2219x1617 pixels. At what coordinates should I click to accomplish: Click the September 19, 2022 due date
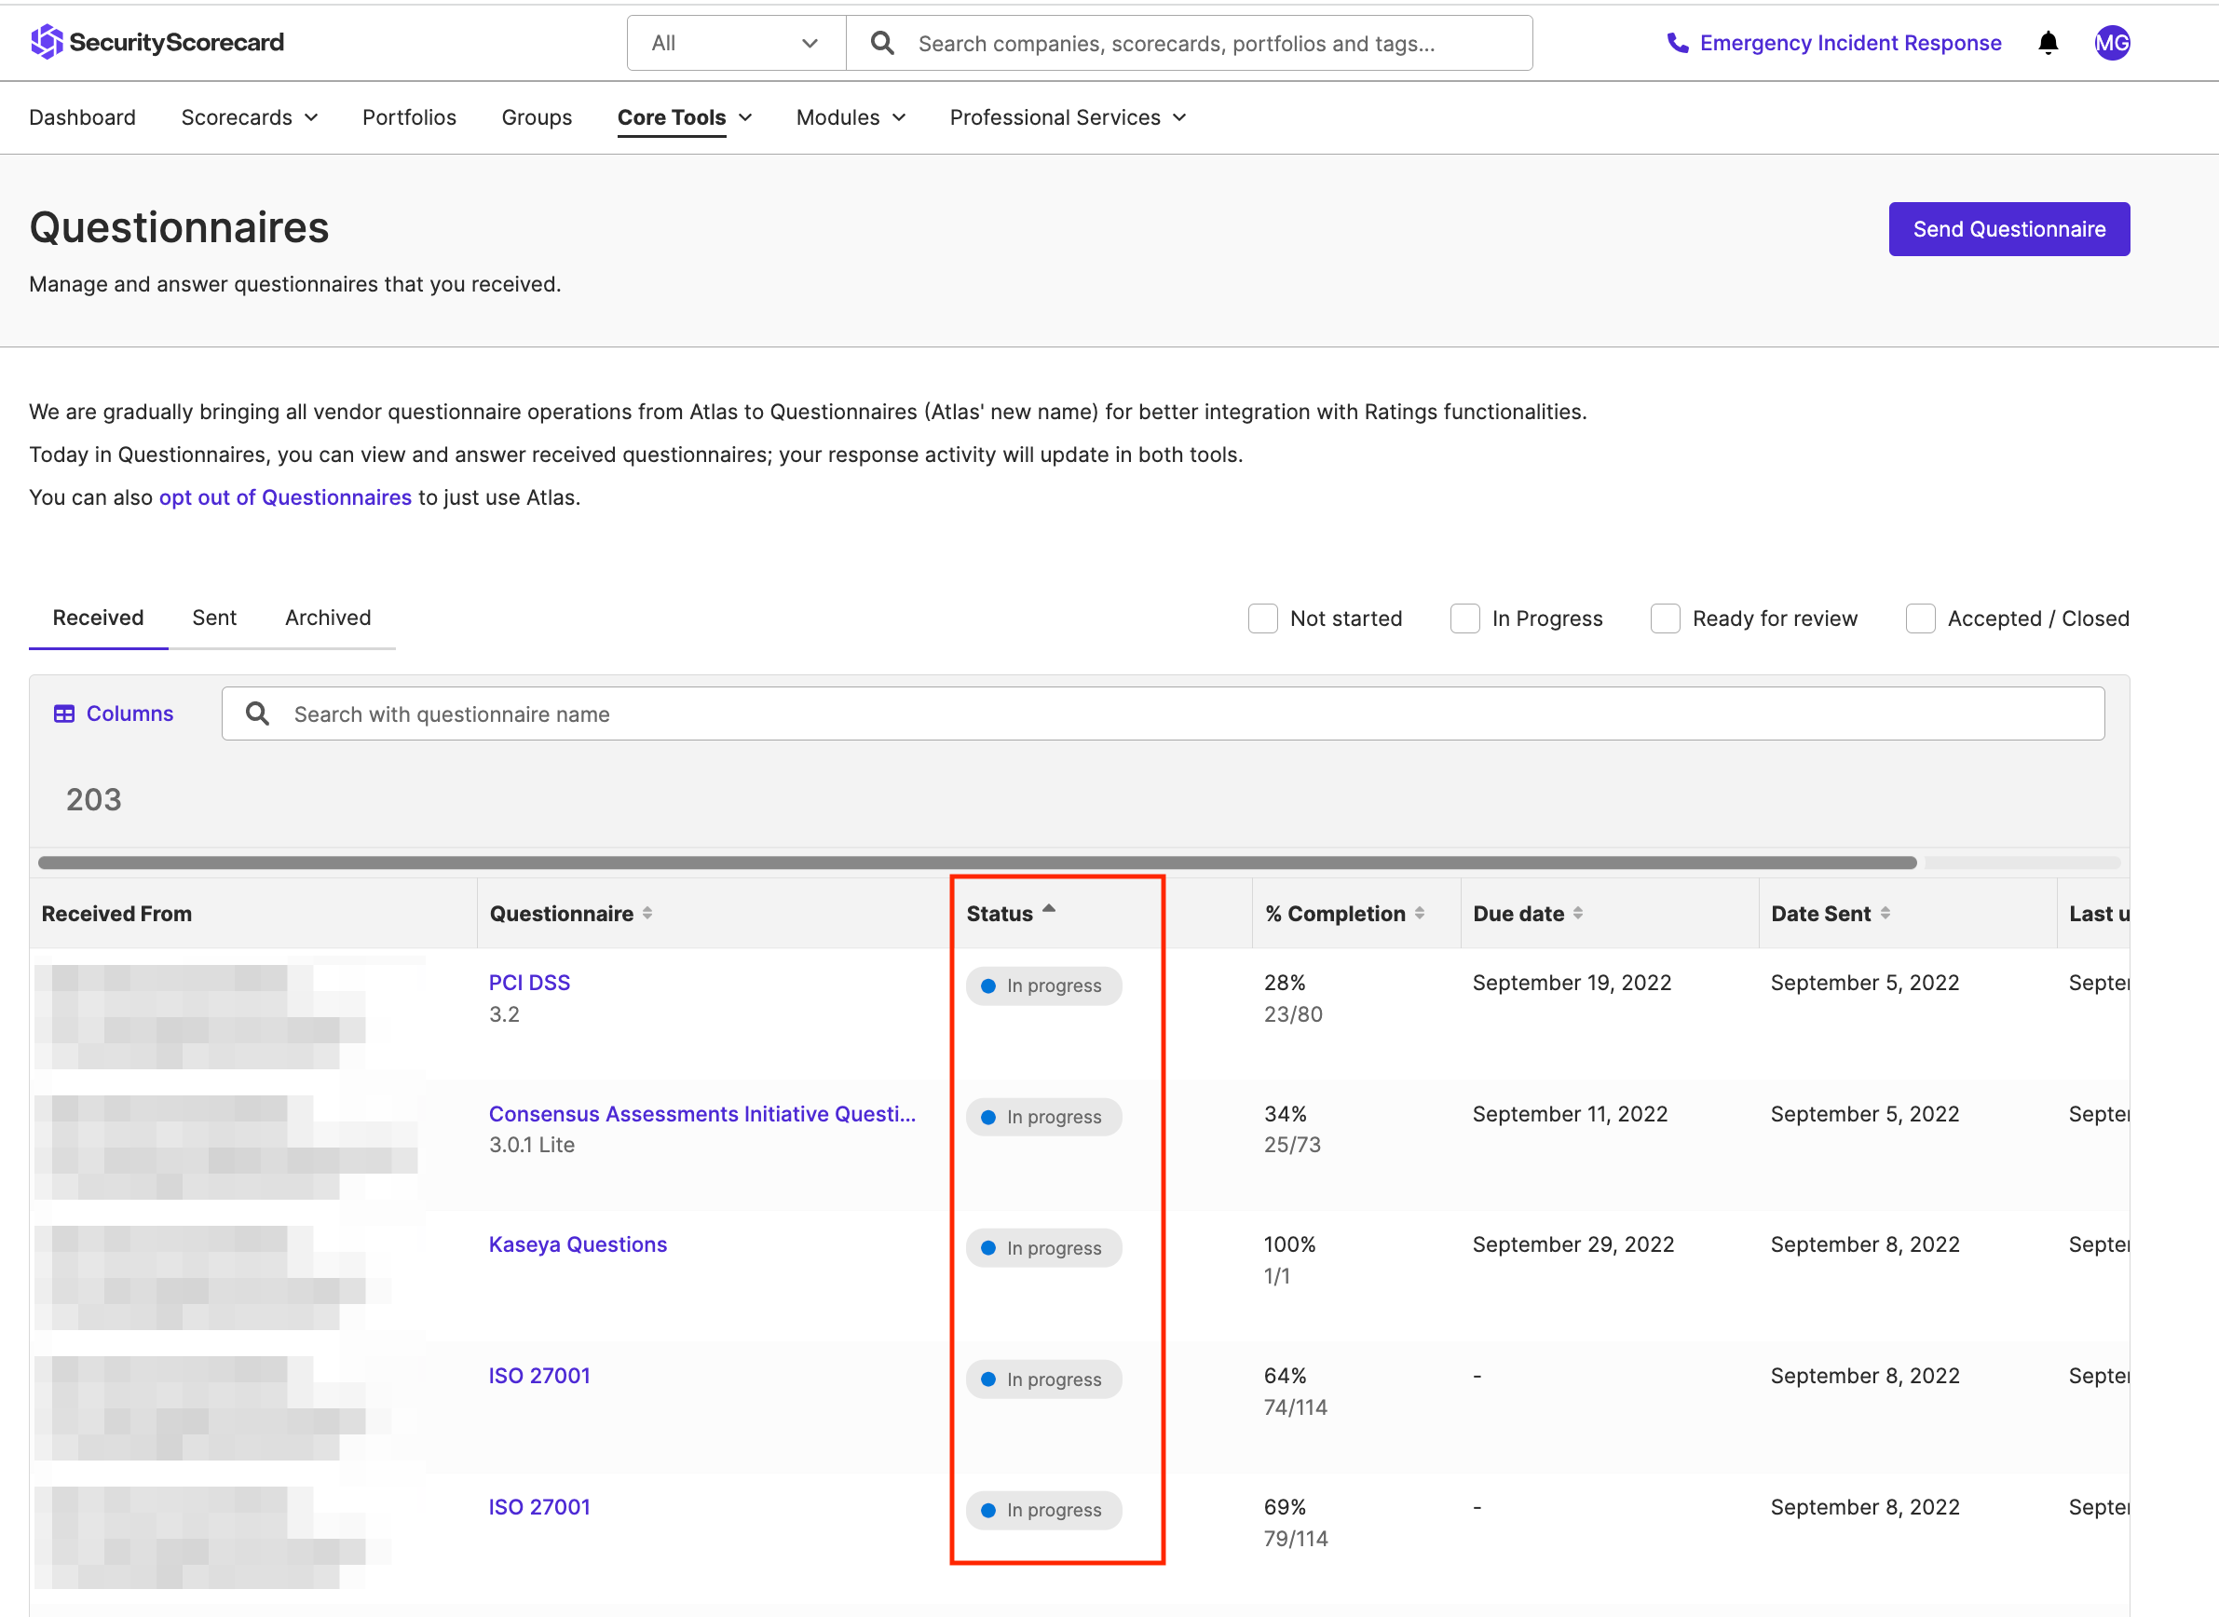(x=1571, y=983)
